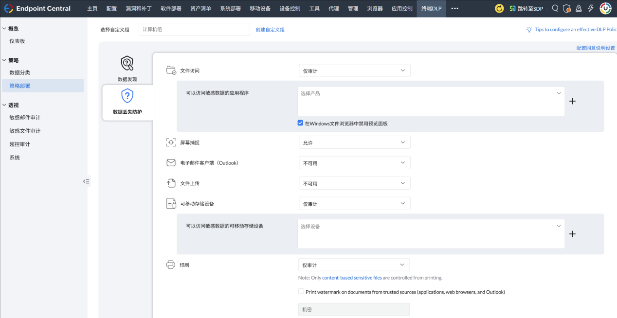Click the 屏幕捕捉 screen capture icon
Image resolution: width=617 pixels, height=318 pixels.
coord(171,142)
